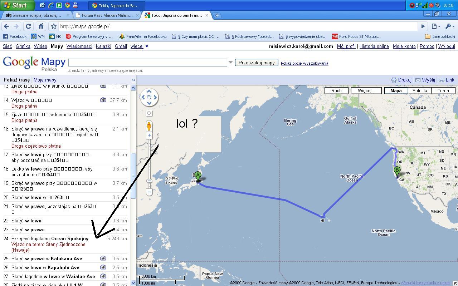Zoom in with the plus button
The width and height of the screenshot is (458, 286).
[149, 135]
